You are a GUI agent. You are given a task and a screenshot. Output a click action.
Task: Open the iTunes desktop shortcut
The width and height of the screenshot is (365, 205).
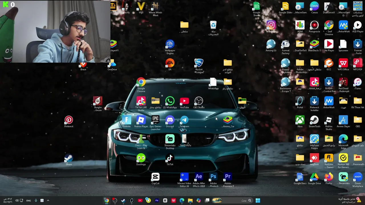click(x=358, y=84)
